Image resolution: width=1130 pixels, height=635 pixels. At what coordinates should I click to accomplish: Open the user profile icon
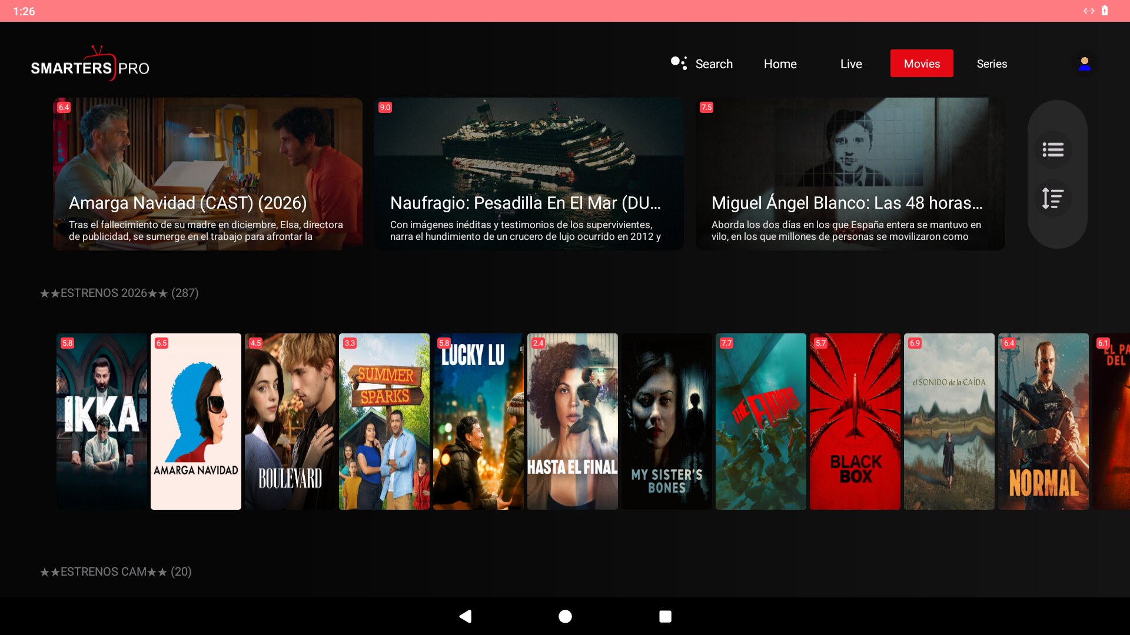click(1084, 63)
